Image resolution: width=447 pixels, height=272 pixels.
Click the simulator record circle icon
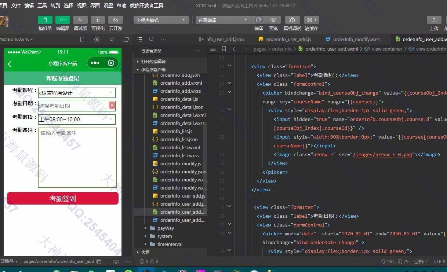[x=97, y=40]
